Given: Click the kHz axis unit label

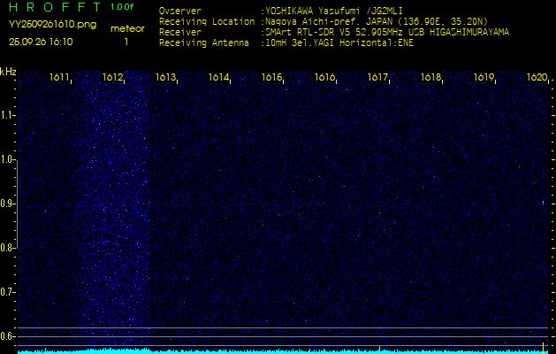Looking at the screenshot, I should tap(8, 71).
